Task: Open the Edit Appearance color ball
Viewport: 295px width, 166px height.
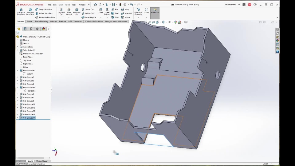Action: (x=176, y=22)
